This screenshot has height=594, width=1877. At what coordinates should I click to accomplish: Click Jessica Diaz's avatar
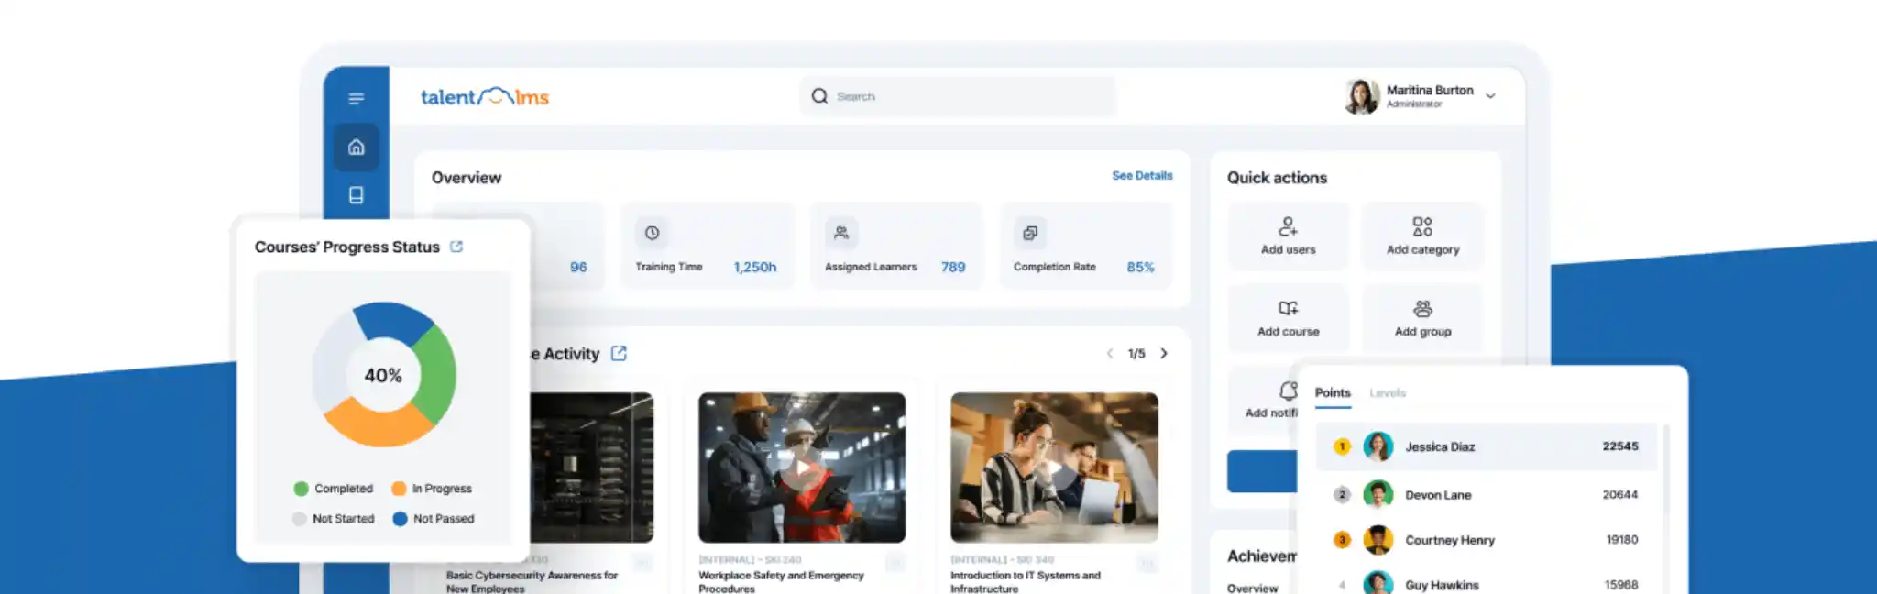pos(1378,446)
